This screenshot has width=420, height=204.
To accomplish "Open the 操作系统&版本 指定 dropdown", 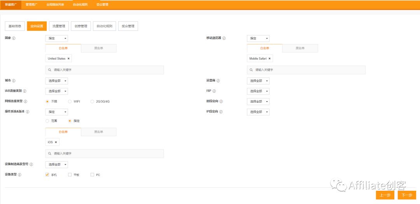I will tap(57, 112).
